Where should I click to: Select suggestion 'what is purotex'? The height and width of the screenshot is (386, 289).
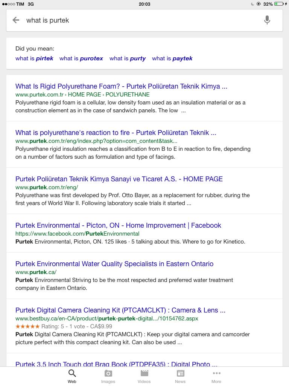[x=81, y=58]
